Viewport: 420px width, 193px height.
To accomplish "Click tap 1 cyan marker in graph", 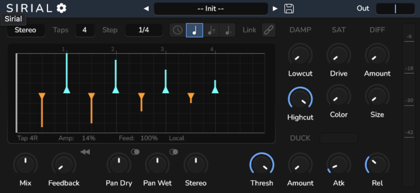I will 67,89.
